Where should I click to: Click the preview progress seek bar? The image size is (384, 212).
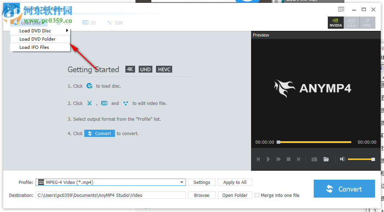(x=314, y=142)
